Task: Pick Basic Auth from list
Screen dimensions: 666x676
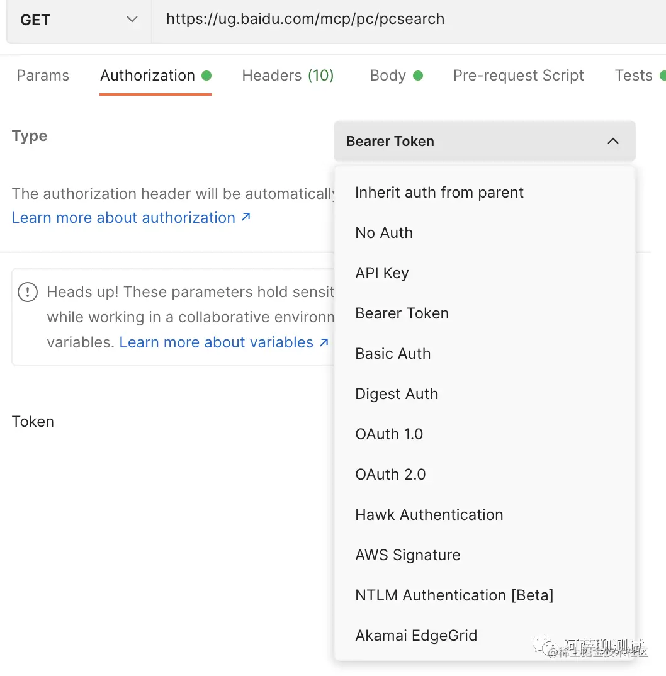Action: [x=393, y=354]
